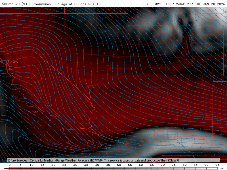Click the "0" value on the color scale
Image resolution: width=227 pixels, height=170 pixels.
click(x=10, y=165)
